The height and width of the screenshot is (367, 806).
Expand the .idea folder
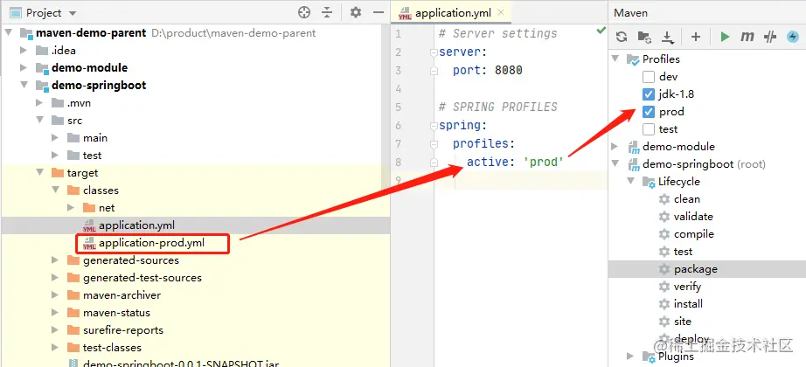pyautogui.click(x=24, y=51)
